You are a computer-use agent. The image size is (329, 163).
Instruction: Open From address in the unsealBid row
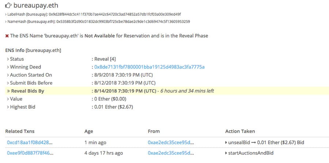coord(171,142)
